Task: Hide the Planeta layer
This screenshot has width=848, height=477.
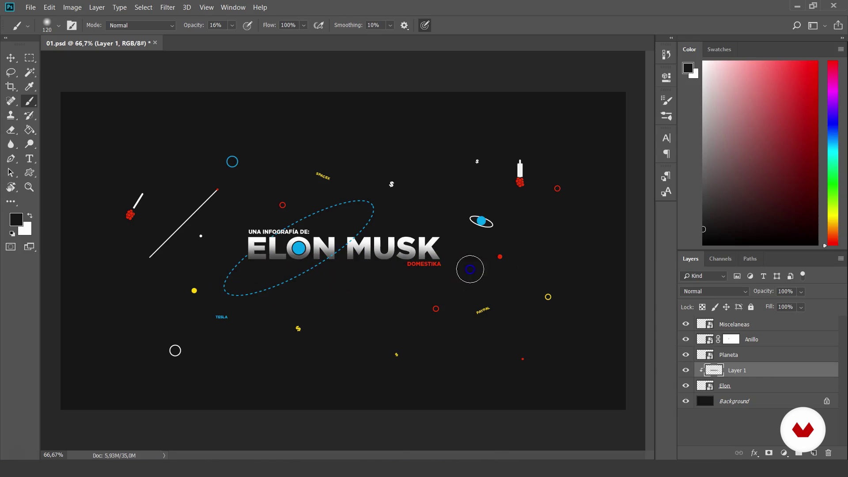Action: pyautogui.click(x=685, y=355)
